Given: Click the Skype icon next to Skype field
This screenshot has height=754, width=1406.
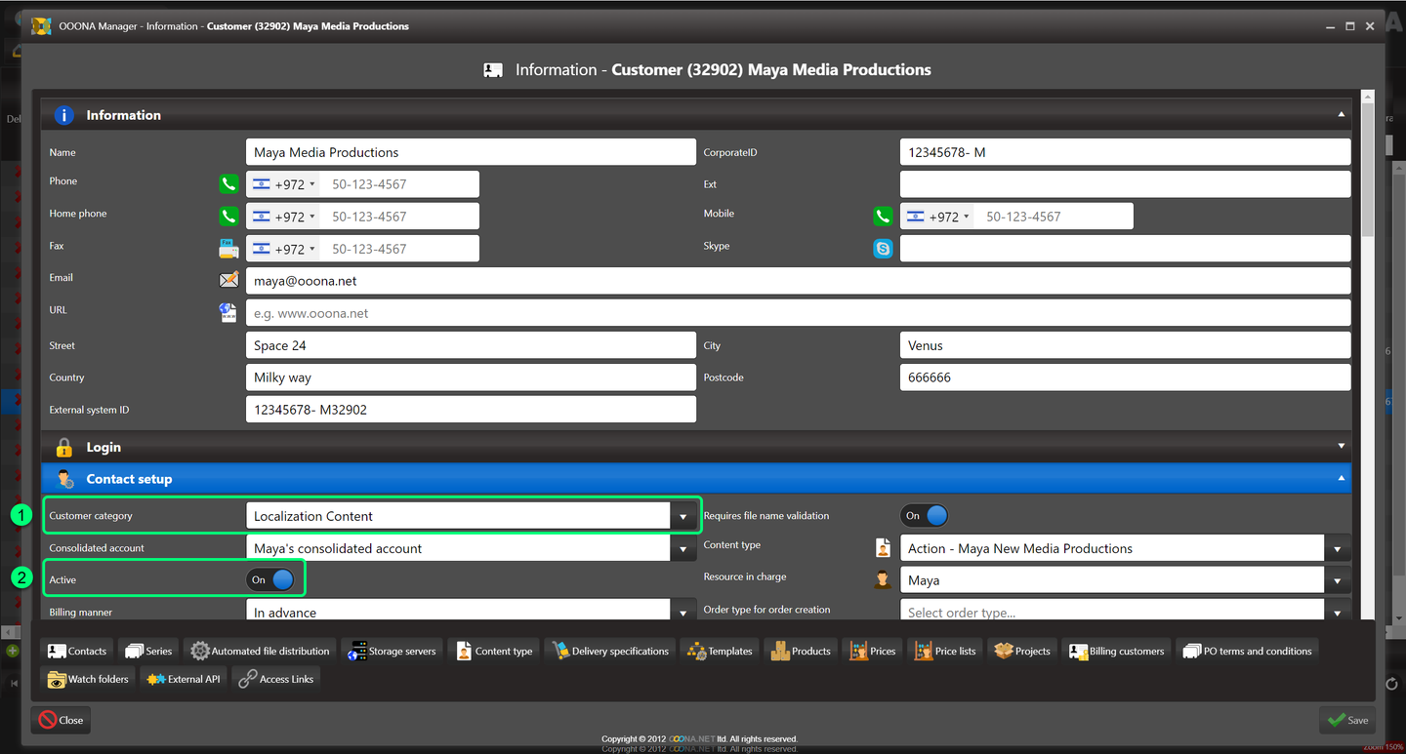Looking at the screenshot, I should tap(883, 249).
